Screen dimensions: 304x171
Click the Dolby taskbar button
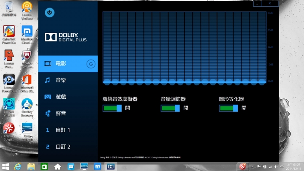pyautogui.click(x=111, y=166)
